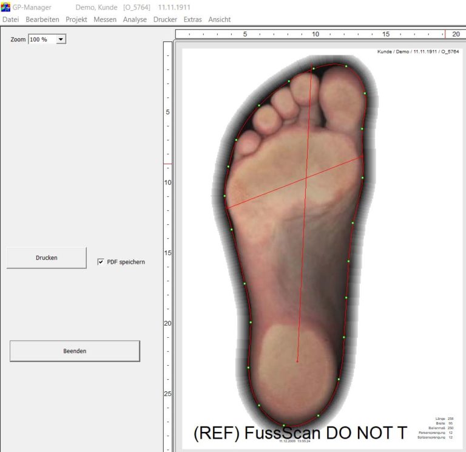This screenshot has height=452, width=466.
Task: Expand the Zoom dropdown arrow
Action: (x=61, y=39)
